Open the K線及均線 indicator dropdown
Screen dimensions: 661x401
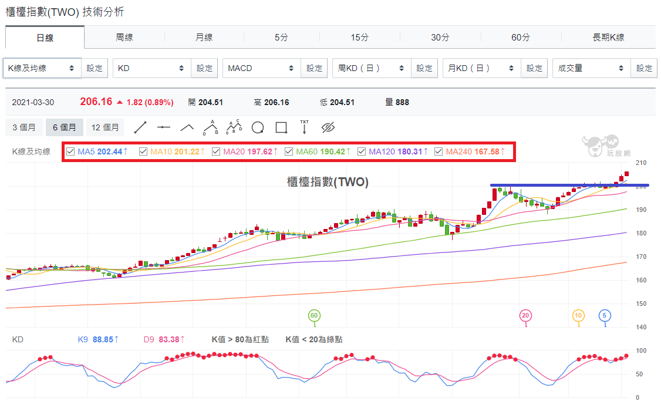(42, 68)
